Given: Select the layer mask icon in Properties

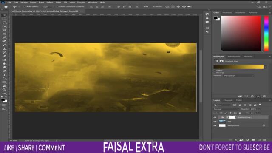Looking at the screenshot, I should 221,61.
